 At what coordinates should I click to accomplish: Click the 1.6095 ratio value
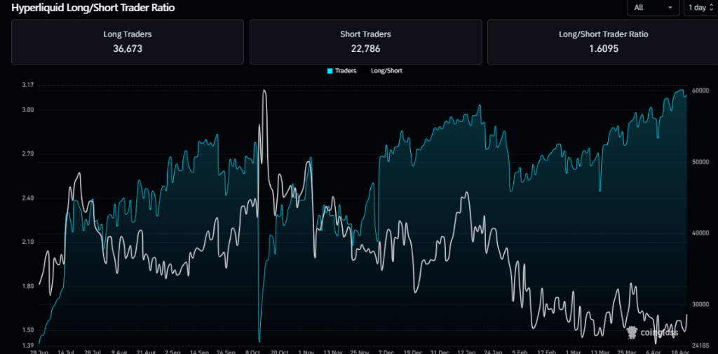pos(602,49)
